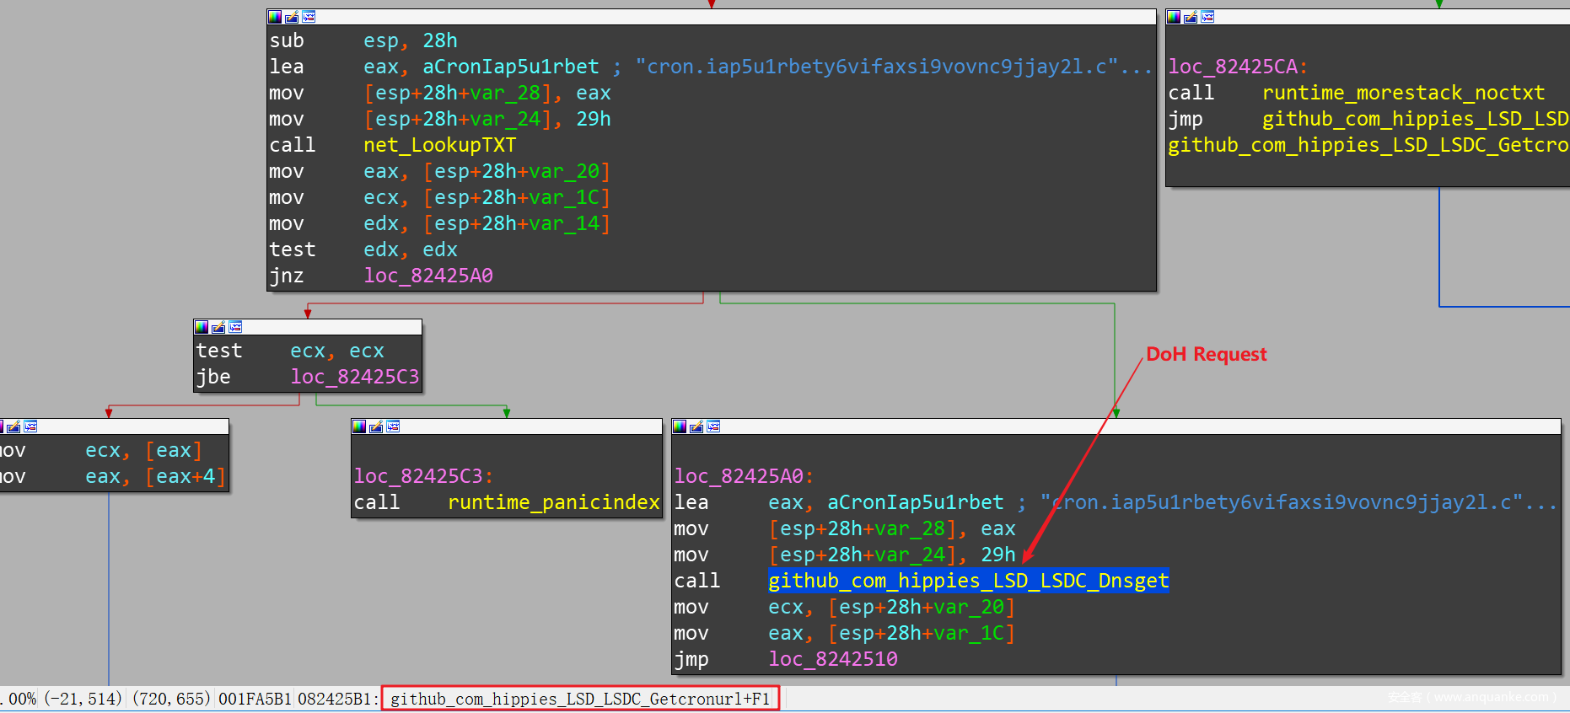Select the highlighted github_com_hippies_LSD_LSDC_Dnsget call target

click(969, 581)
